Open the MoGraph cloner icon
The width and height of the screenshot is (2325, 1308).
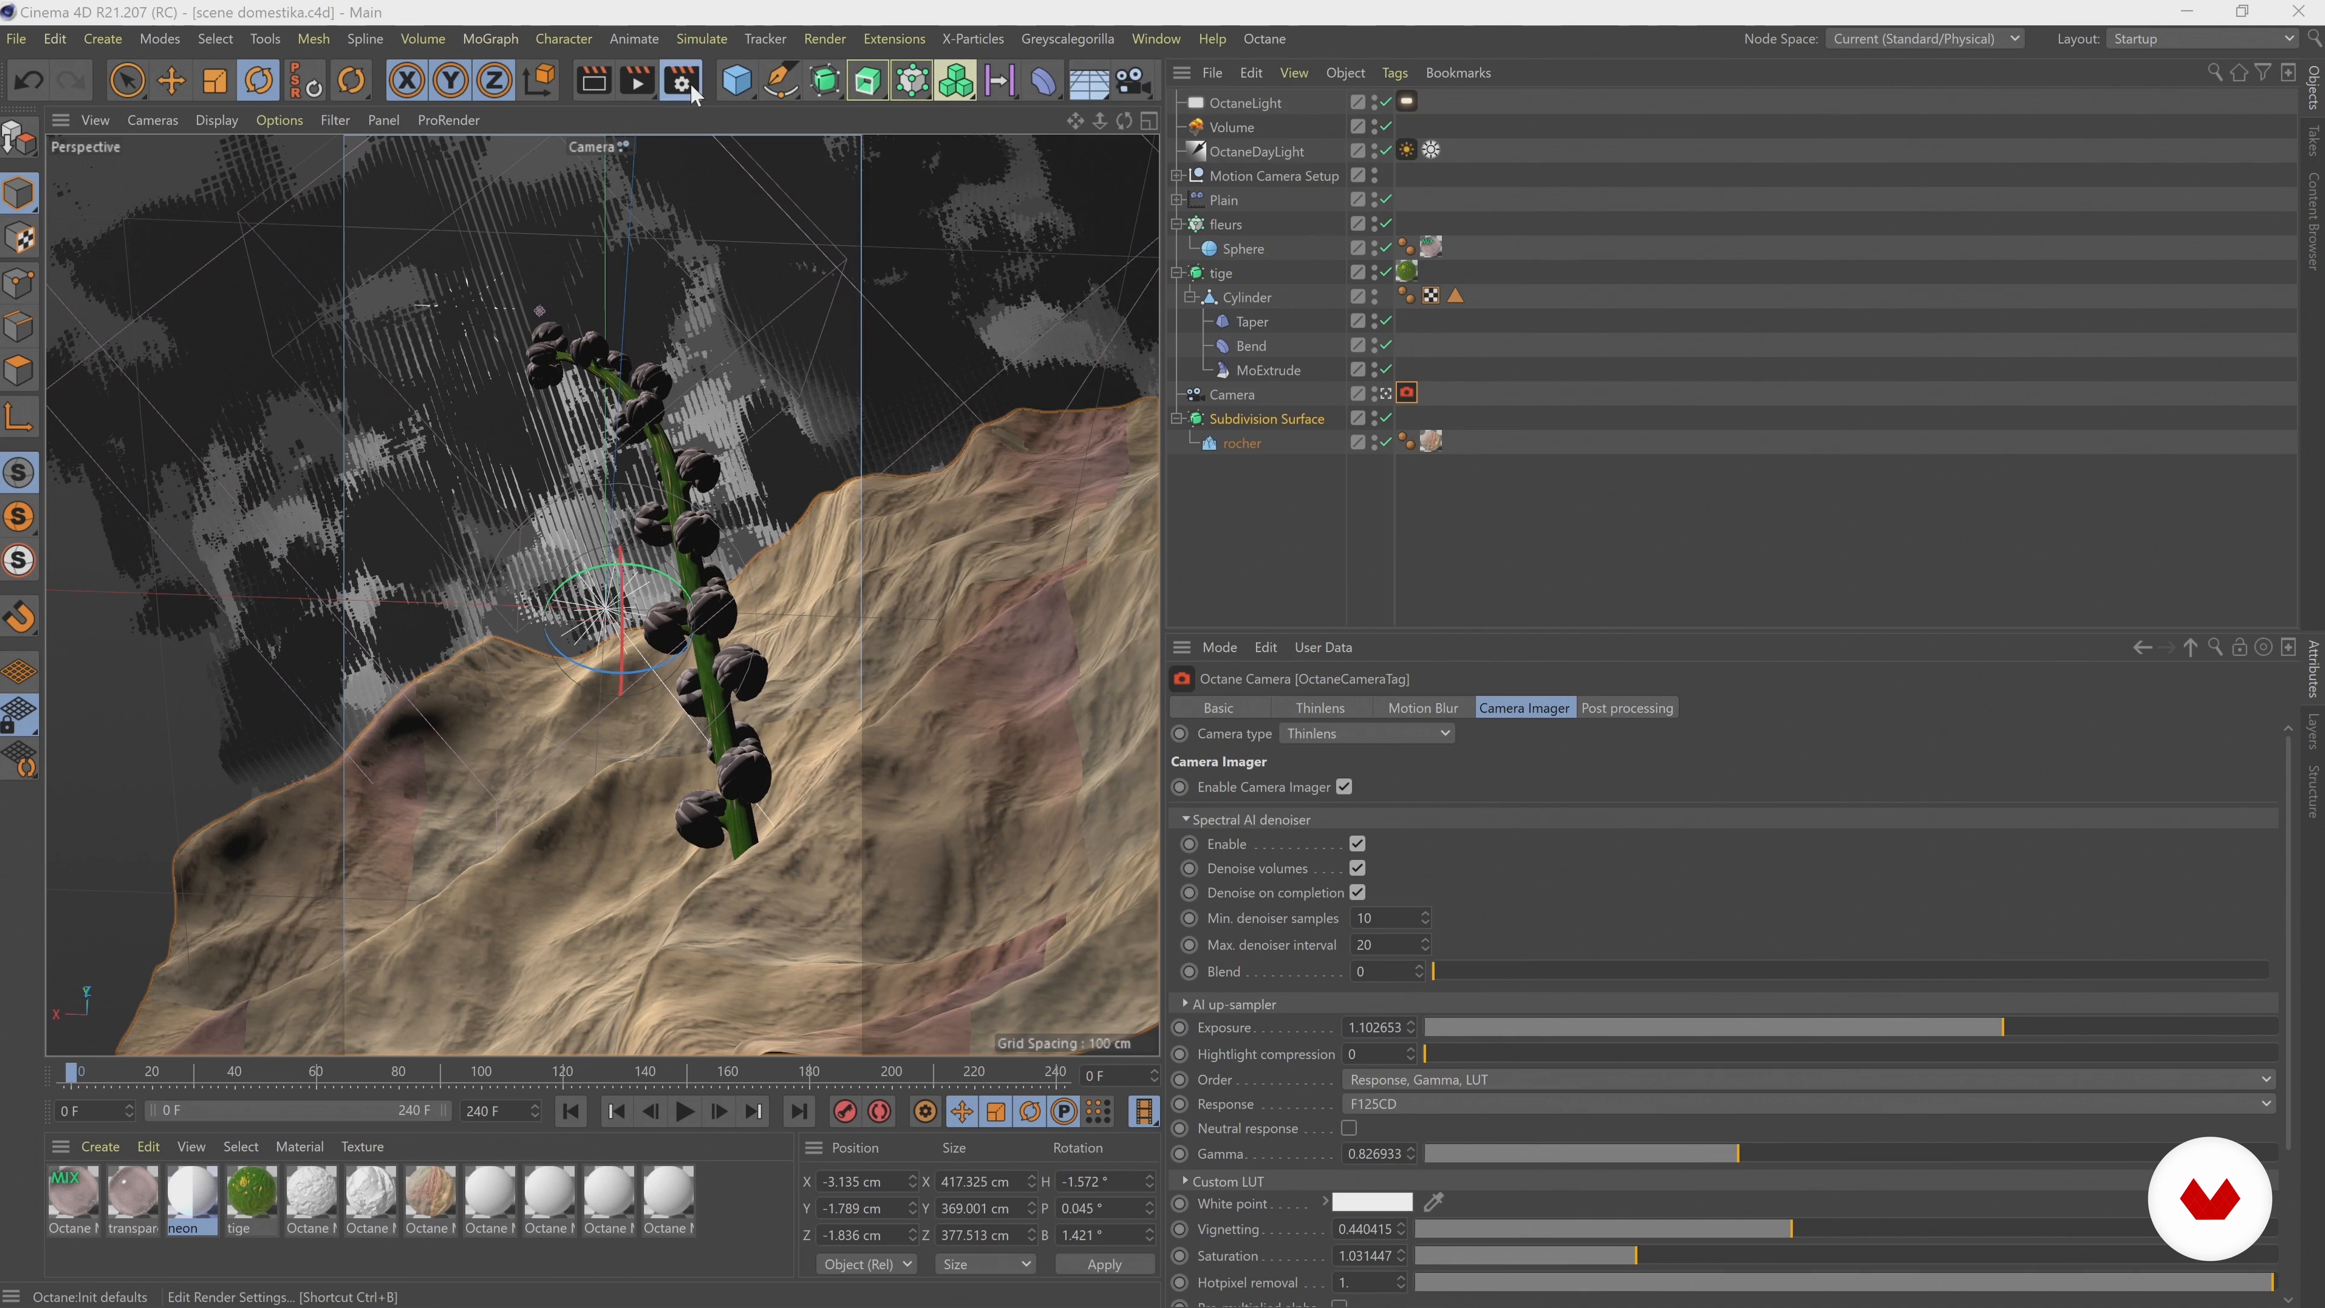click(x=956, y=81)
